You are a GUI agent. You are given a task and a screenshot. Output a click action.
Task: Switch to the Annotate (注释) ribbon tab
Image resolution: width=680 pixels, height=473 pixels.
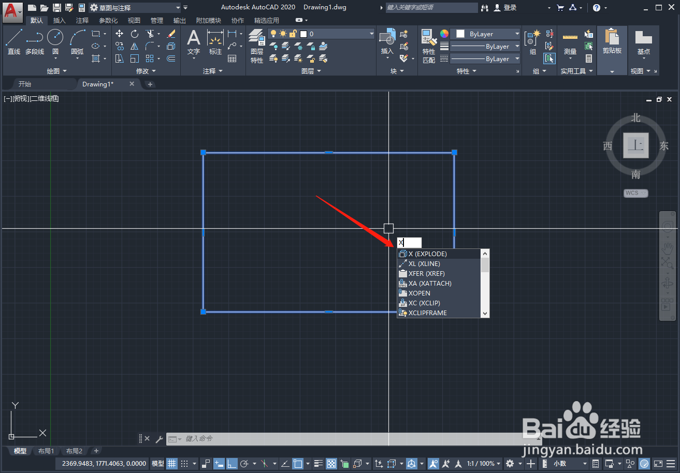[x=82, y=21]
